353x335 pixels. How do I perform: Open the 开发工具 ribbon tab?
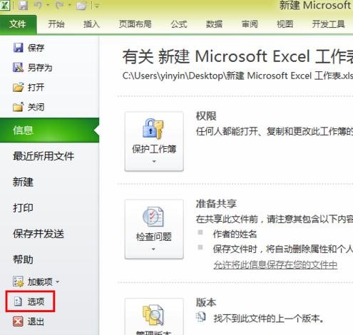pyautogui.click(x=328, y=24)
